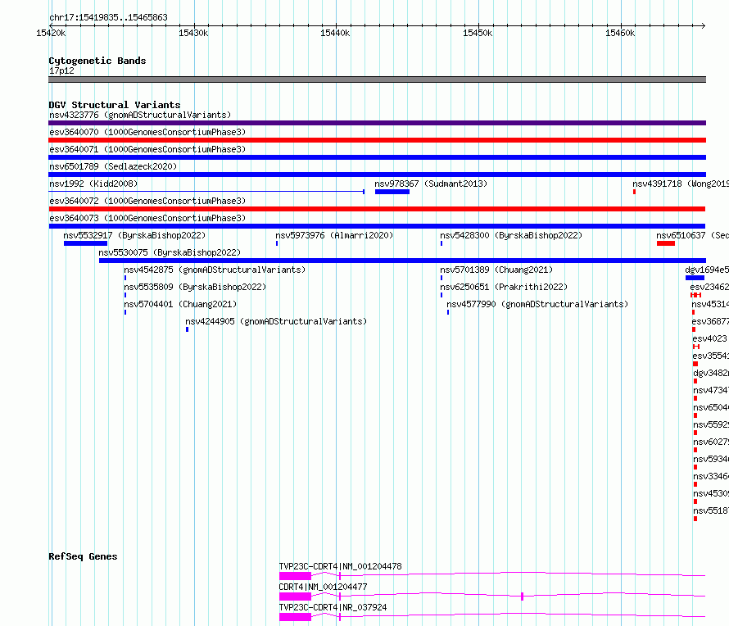The width and height of the screenshot is (729, 626).
Task: Select the blue bar under esv3640073
Action: [377, 226]
